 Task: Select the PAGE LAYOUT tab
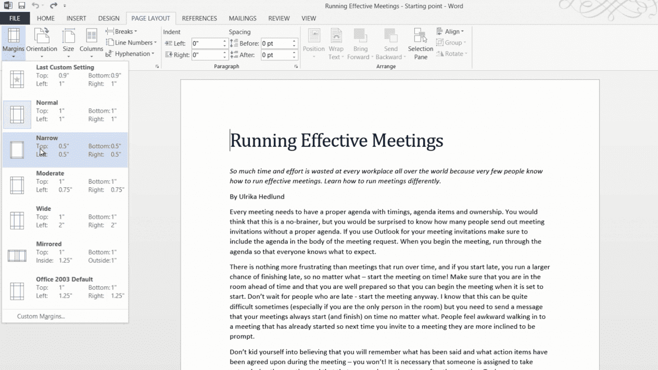[151, 18]
